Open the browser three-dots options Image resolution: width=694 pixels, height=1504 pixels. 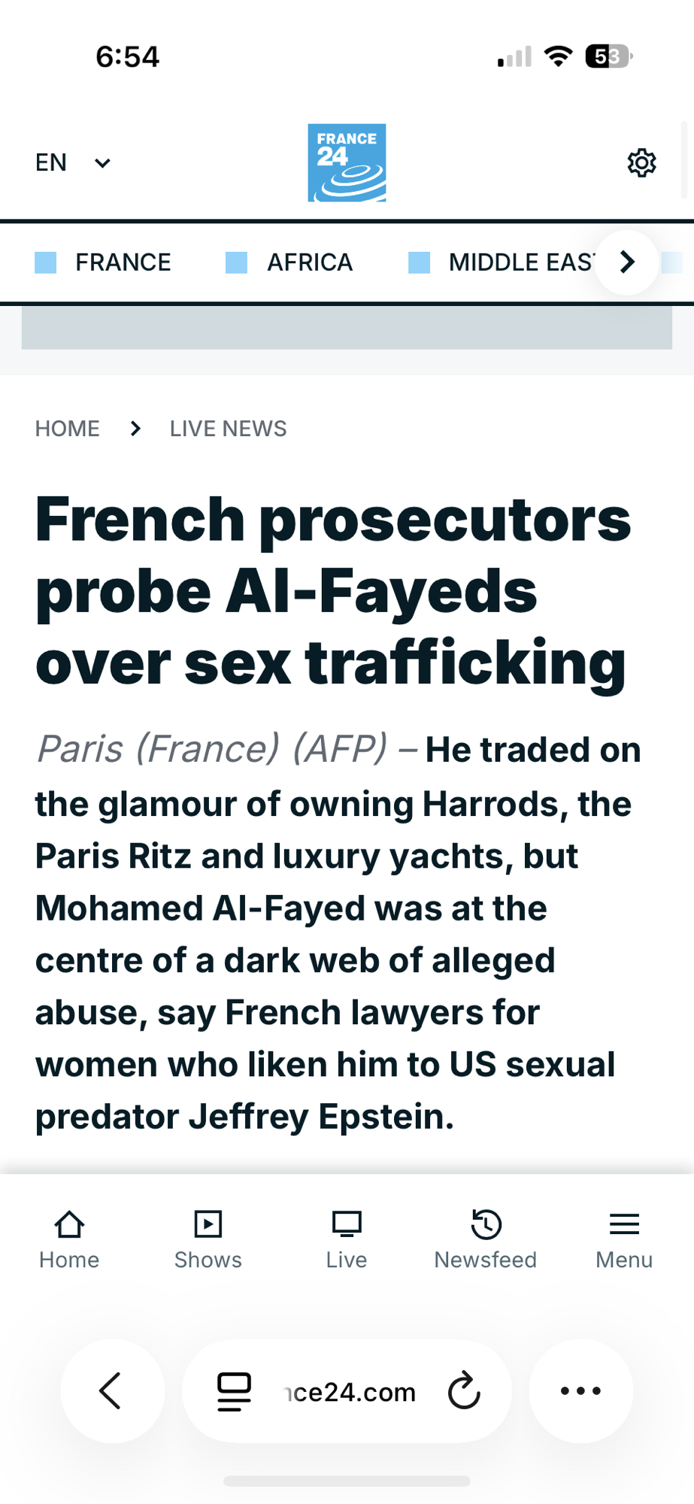(580, 1390)
